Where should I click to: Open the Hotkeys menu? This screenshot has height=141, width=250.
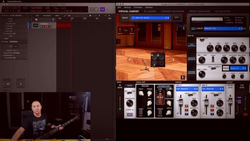point(148,7)
